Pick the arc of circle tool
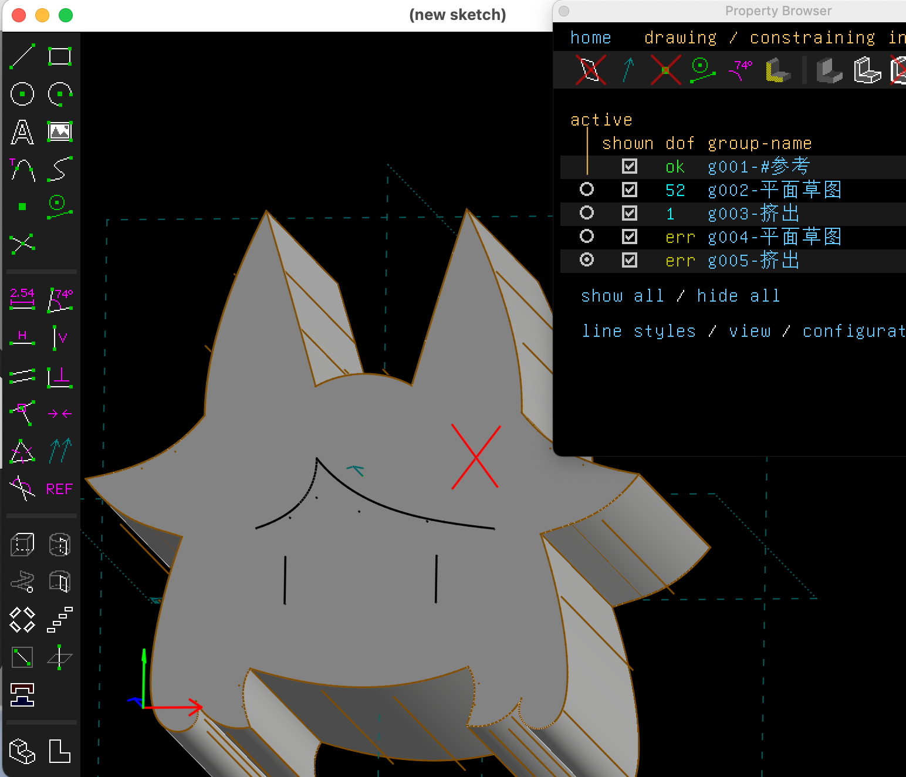 coord(59,94)
